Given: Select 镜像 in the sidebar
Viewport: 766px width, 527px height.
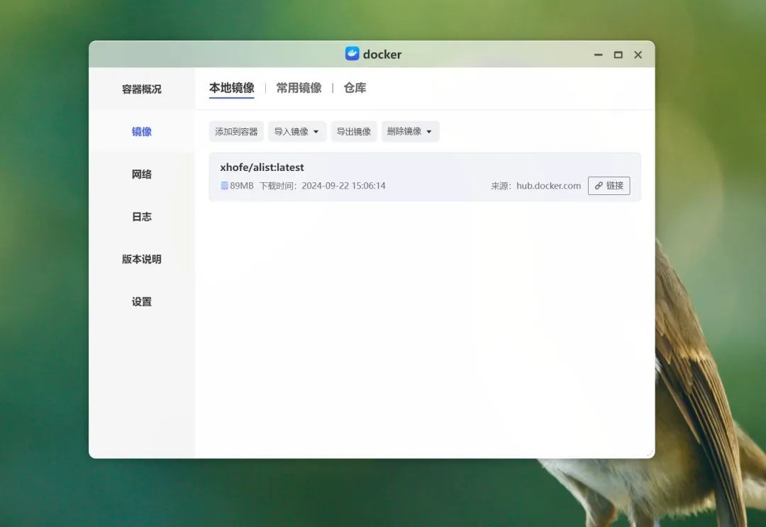Looking at the screenshot, I should 142,131.
